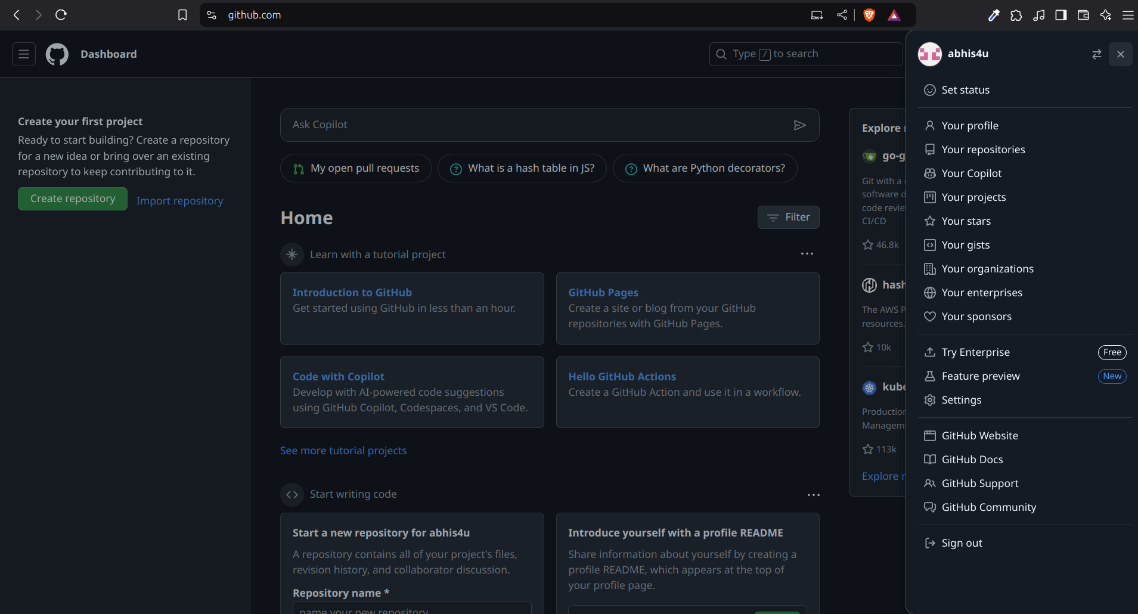Click the screen cast icon in address bar
1138x614 pixels.
click(817, 15)
